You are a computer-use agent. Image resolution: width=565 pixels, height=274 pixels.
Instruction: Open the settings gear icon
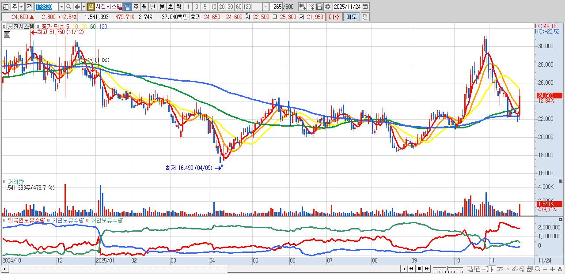(x=327, y=7)
